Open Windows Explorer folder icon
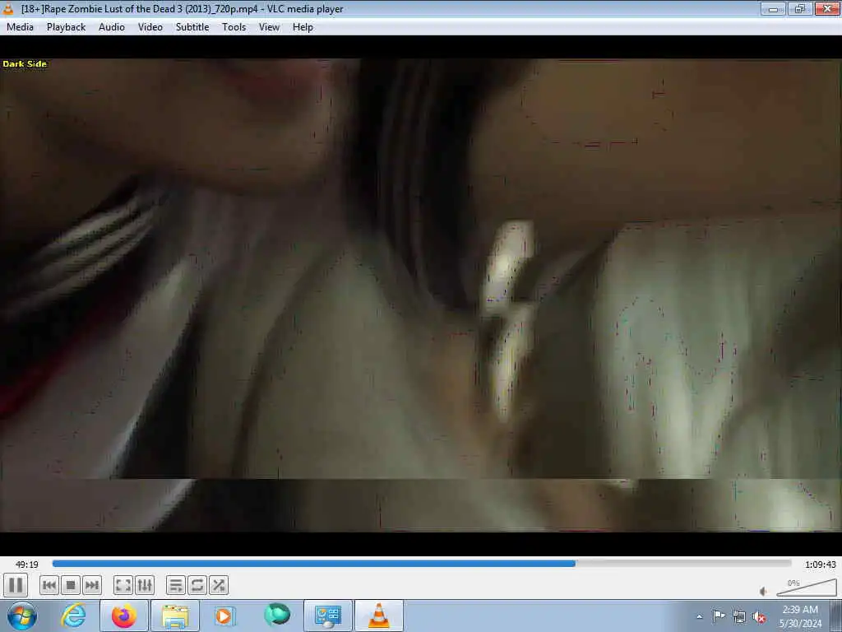This screenshot has width=842, height=632. tap(175, 616)
